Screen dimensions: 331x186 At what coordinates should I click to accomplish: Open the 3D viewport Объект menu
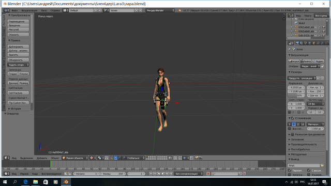tap(55, 158)
